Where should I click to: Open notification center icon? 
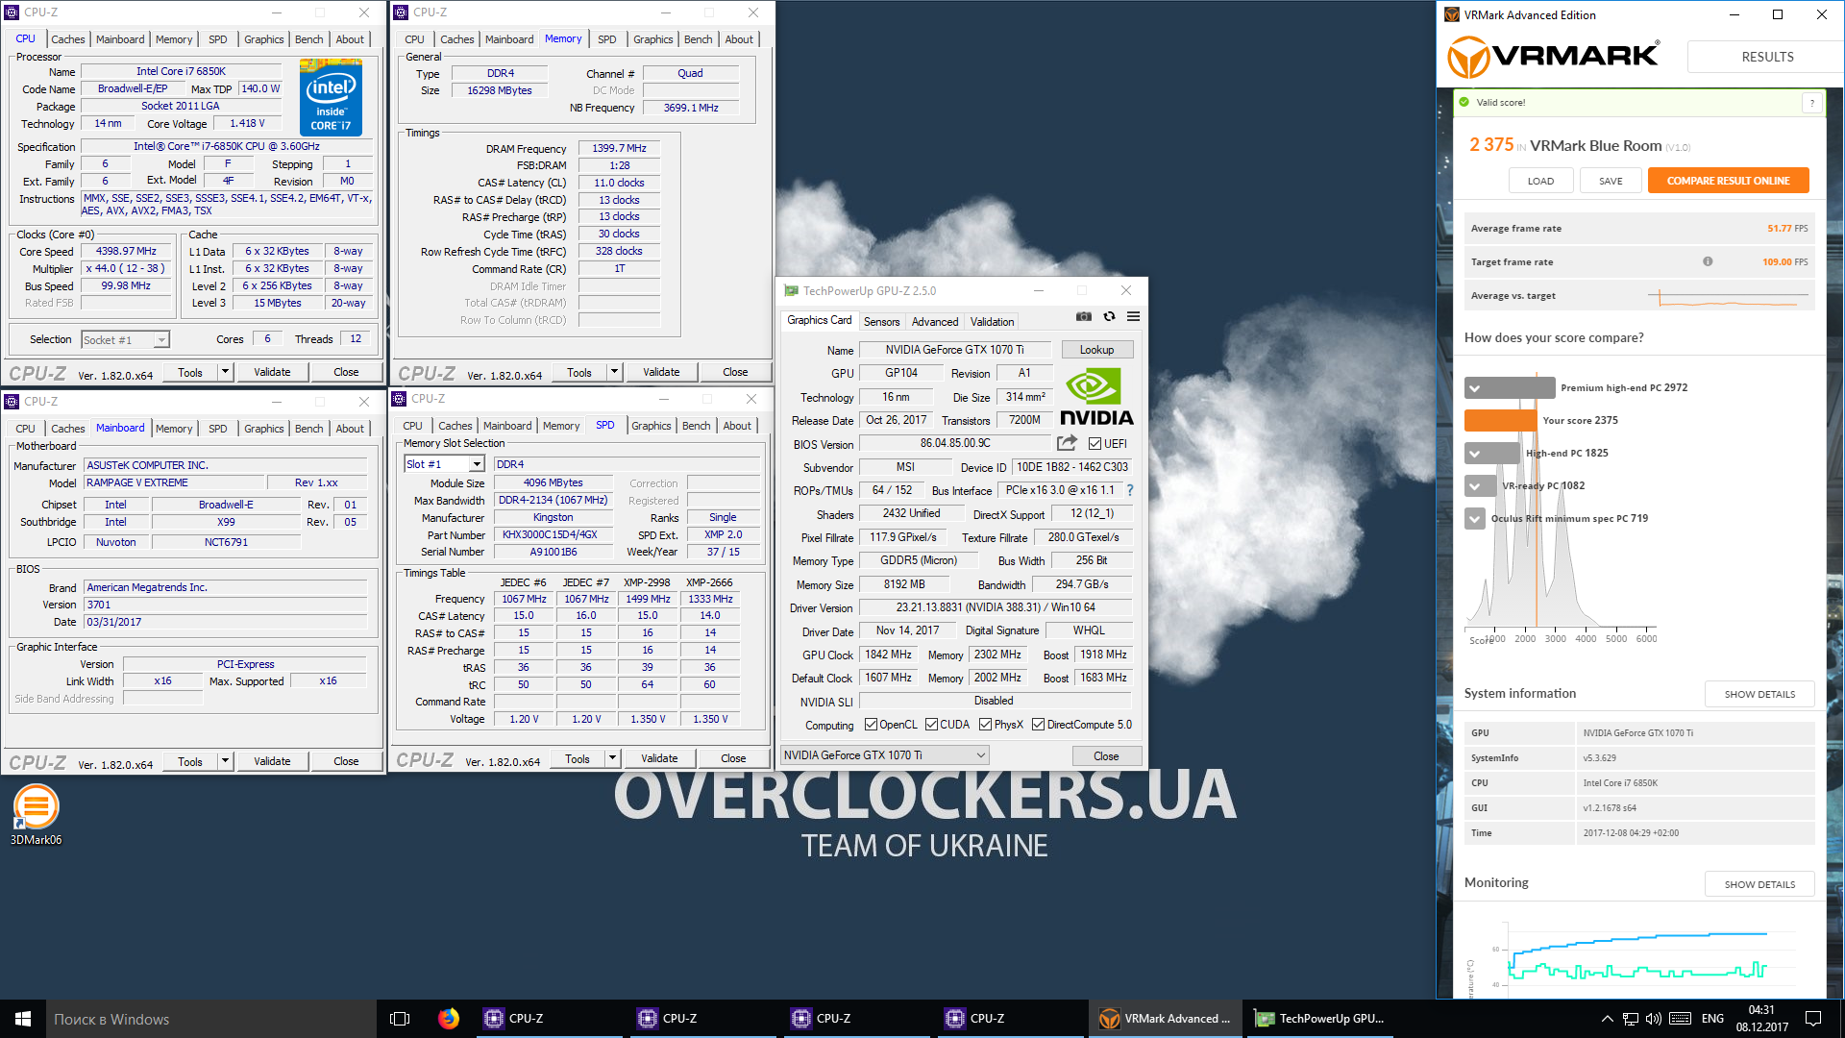tap(1813, 1019)
